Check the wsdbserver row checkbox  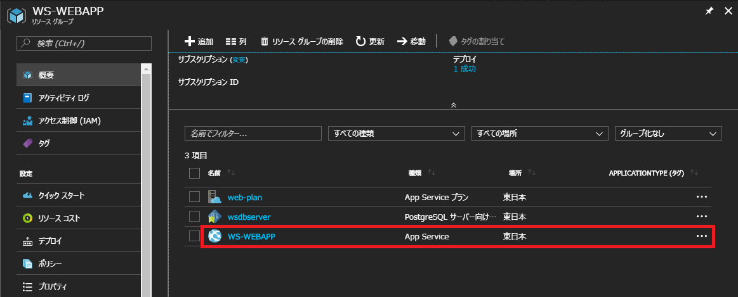(x=194, y=216)
